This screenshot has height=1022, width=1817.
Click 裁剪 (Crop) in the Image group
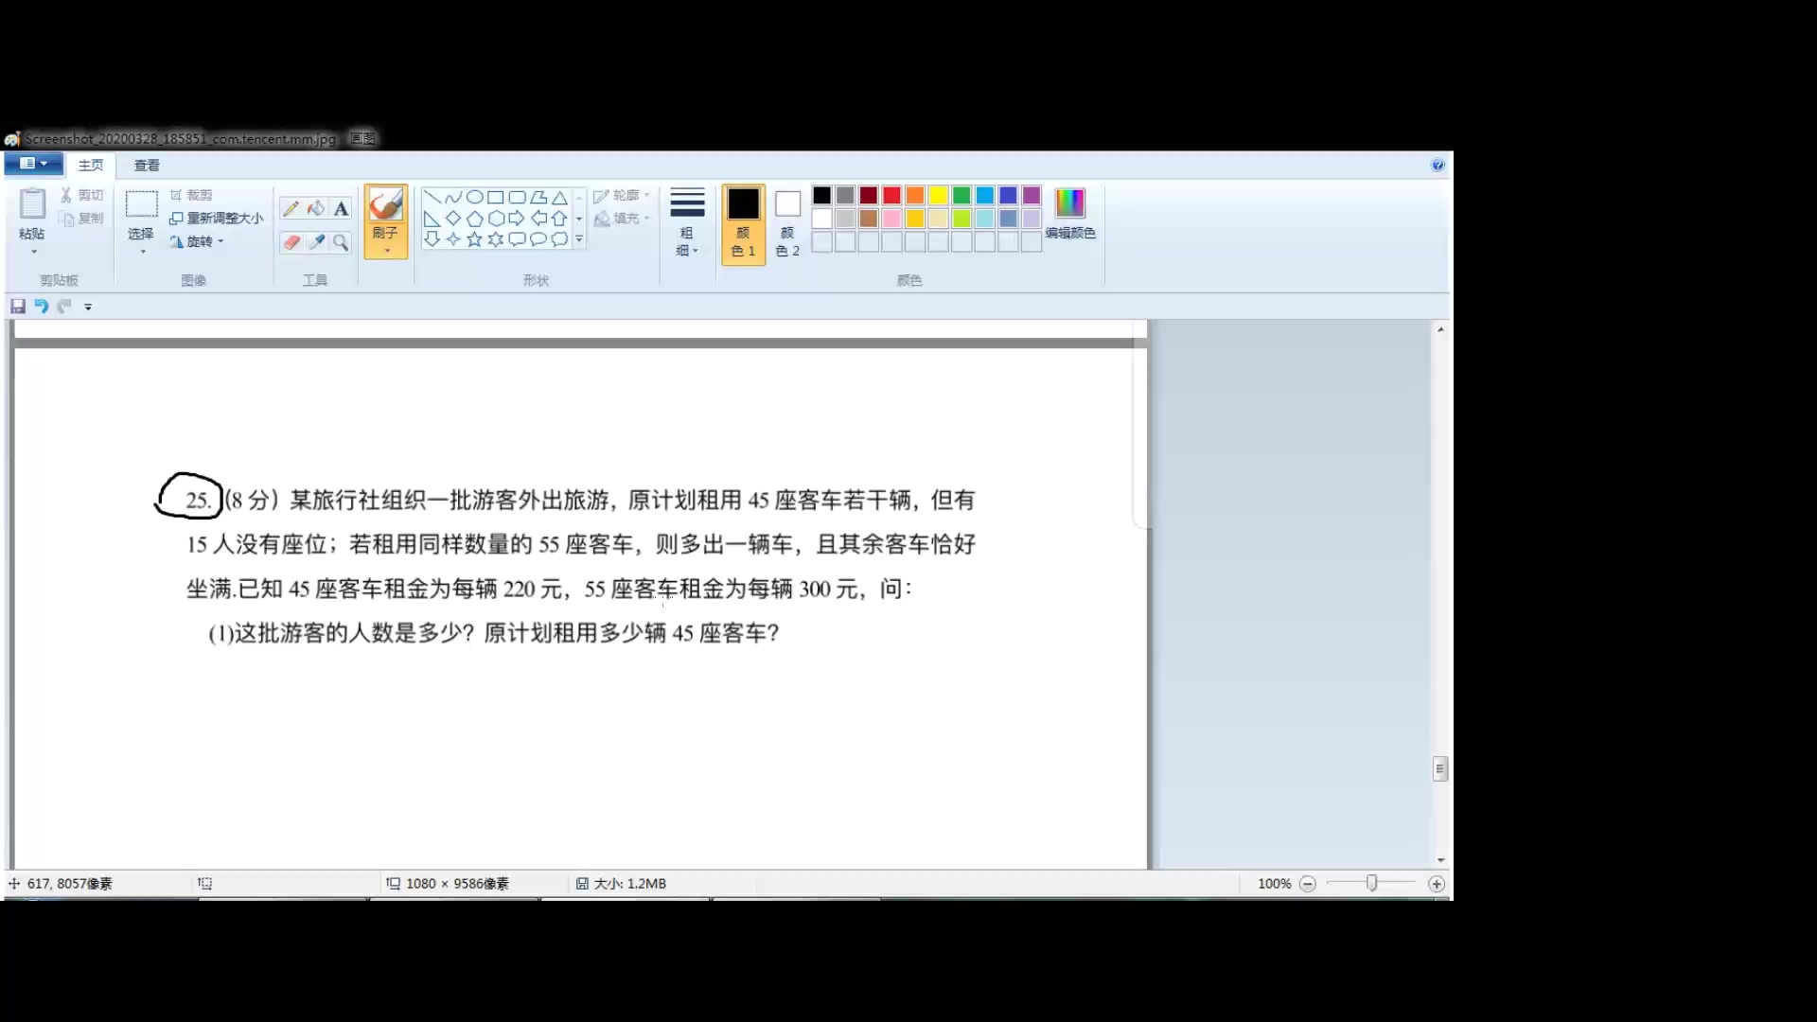[x=194, y=194]
